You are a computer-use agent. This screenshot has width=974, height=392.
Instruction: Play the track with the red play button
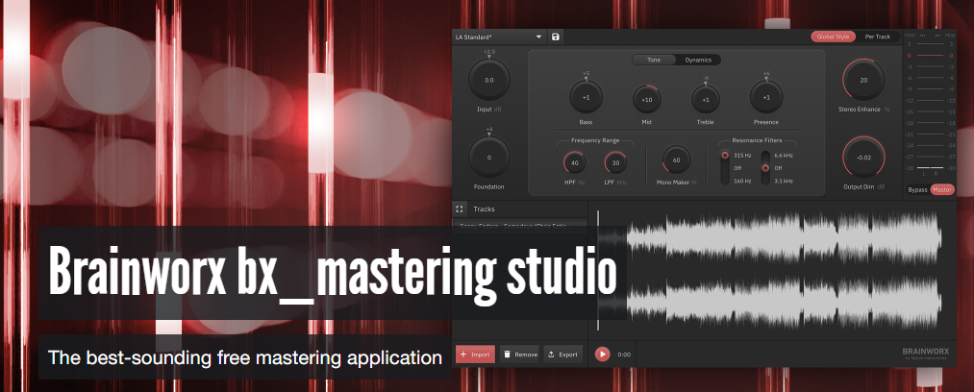pos(602,355)
